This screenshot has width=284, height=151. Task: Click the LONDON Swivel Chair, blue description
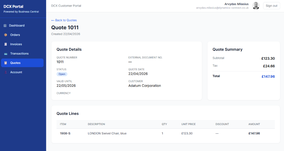pyautogui.click(x=107, y=133)
